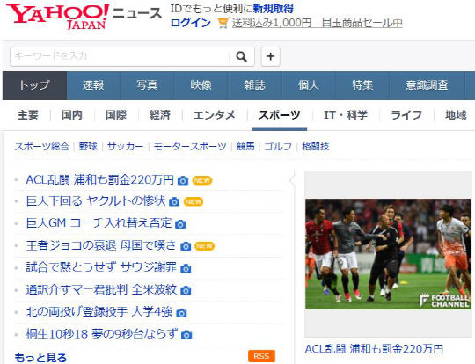
Task: Click the 新規取得 registration link
Action: point(274,9)
